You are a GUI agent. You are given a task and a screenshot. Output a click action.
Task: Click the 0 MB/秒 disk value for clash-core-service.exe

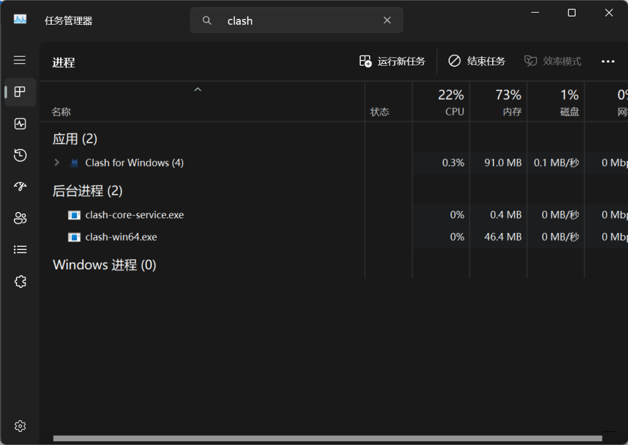pyautogui.click(x=560, y=215)
